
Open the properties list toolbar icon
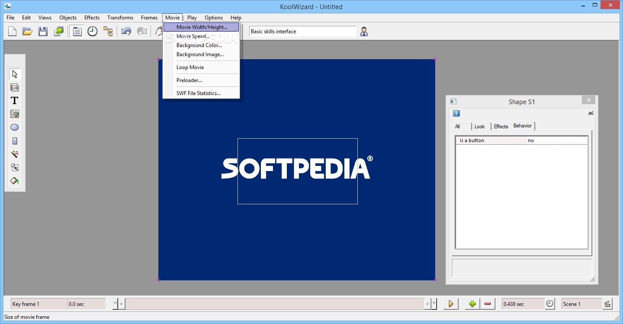(77, 31)
